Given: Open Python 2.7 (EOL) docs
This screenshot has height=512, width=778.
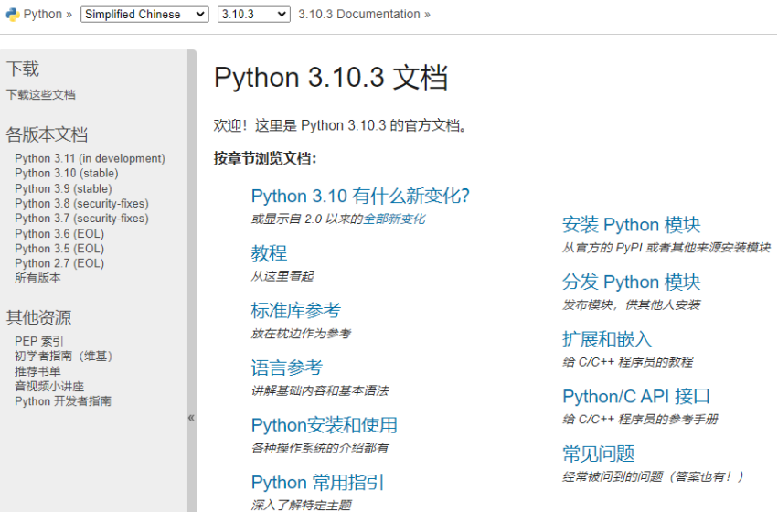Looking at the screenshot, I should click(x=59, y=263).
